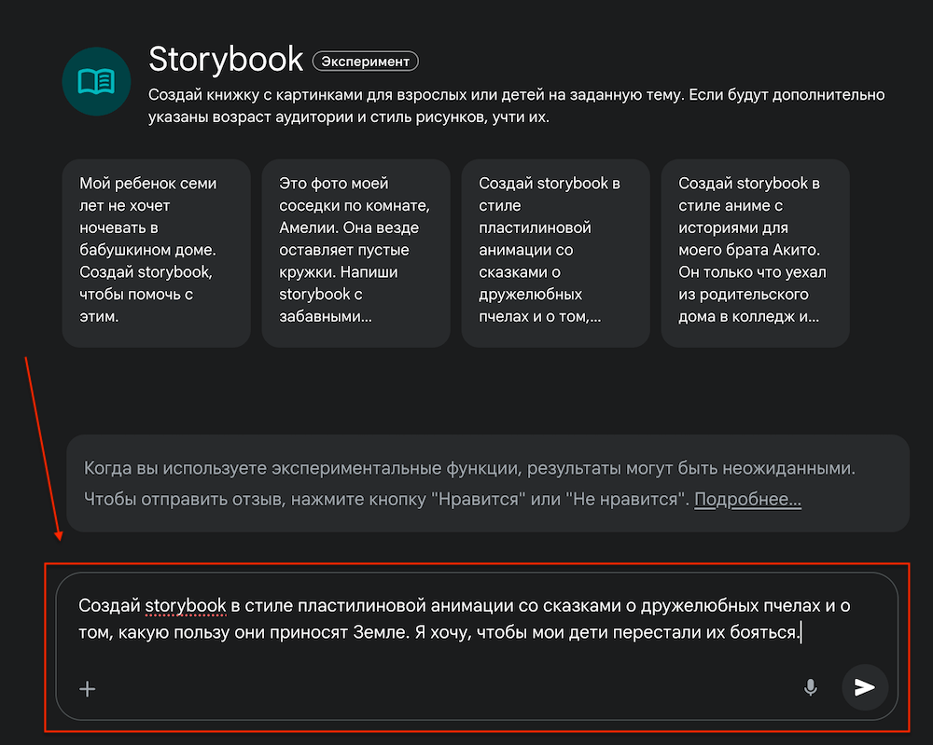This screenshot has height=745, width=933.
Task: Click the underlined word "storybook" in the prompt
Action: coord(186,605)
